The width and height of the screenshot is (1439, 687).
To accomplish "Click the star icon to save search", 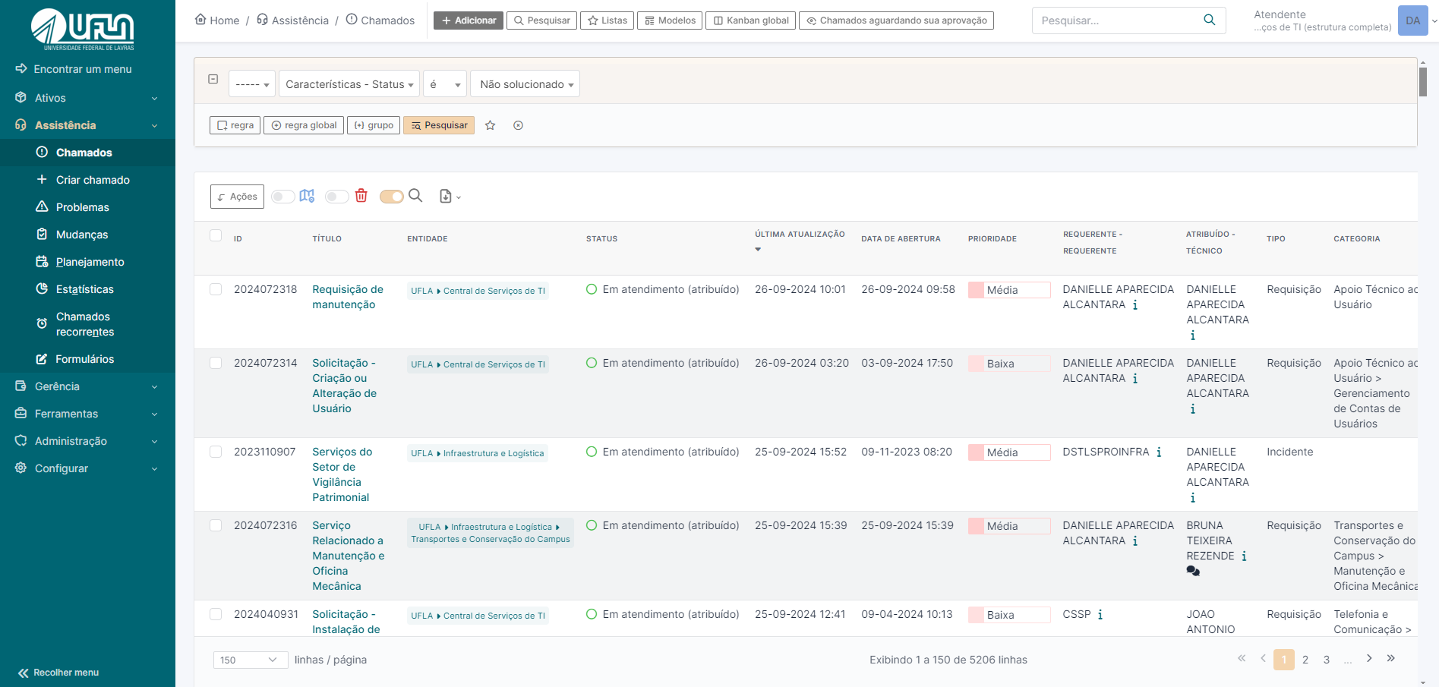I will coord(491,125).
